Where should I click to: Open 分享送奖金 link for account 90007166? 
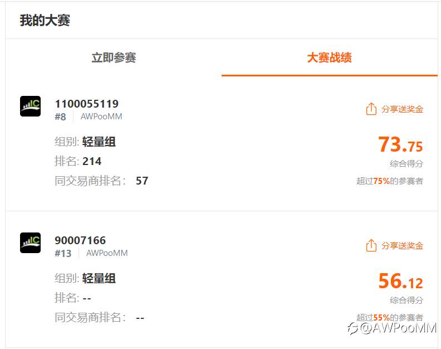tap(402, 246)
